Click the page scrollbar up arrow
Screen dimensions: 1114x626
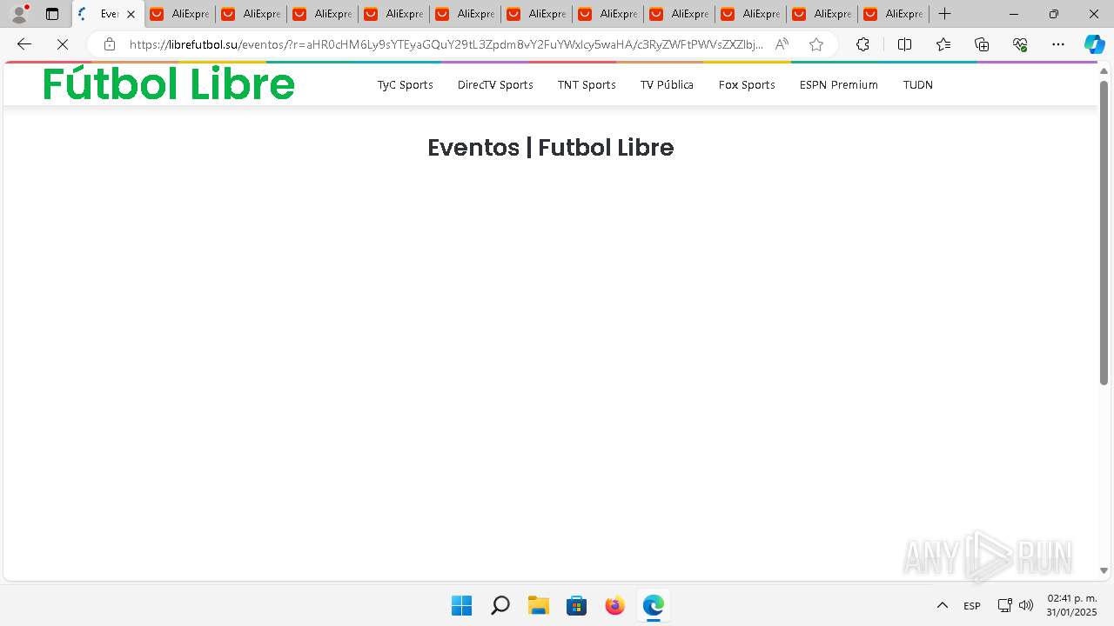(1104, 71)
